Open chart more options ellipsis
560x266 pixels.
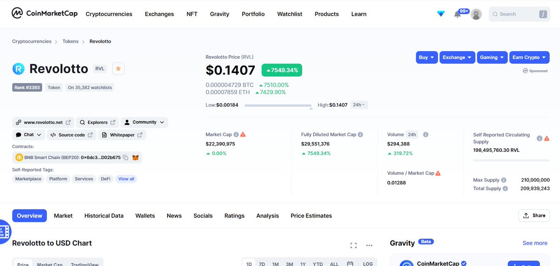(x=369, y=246)
